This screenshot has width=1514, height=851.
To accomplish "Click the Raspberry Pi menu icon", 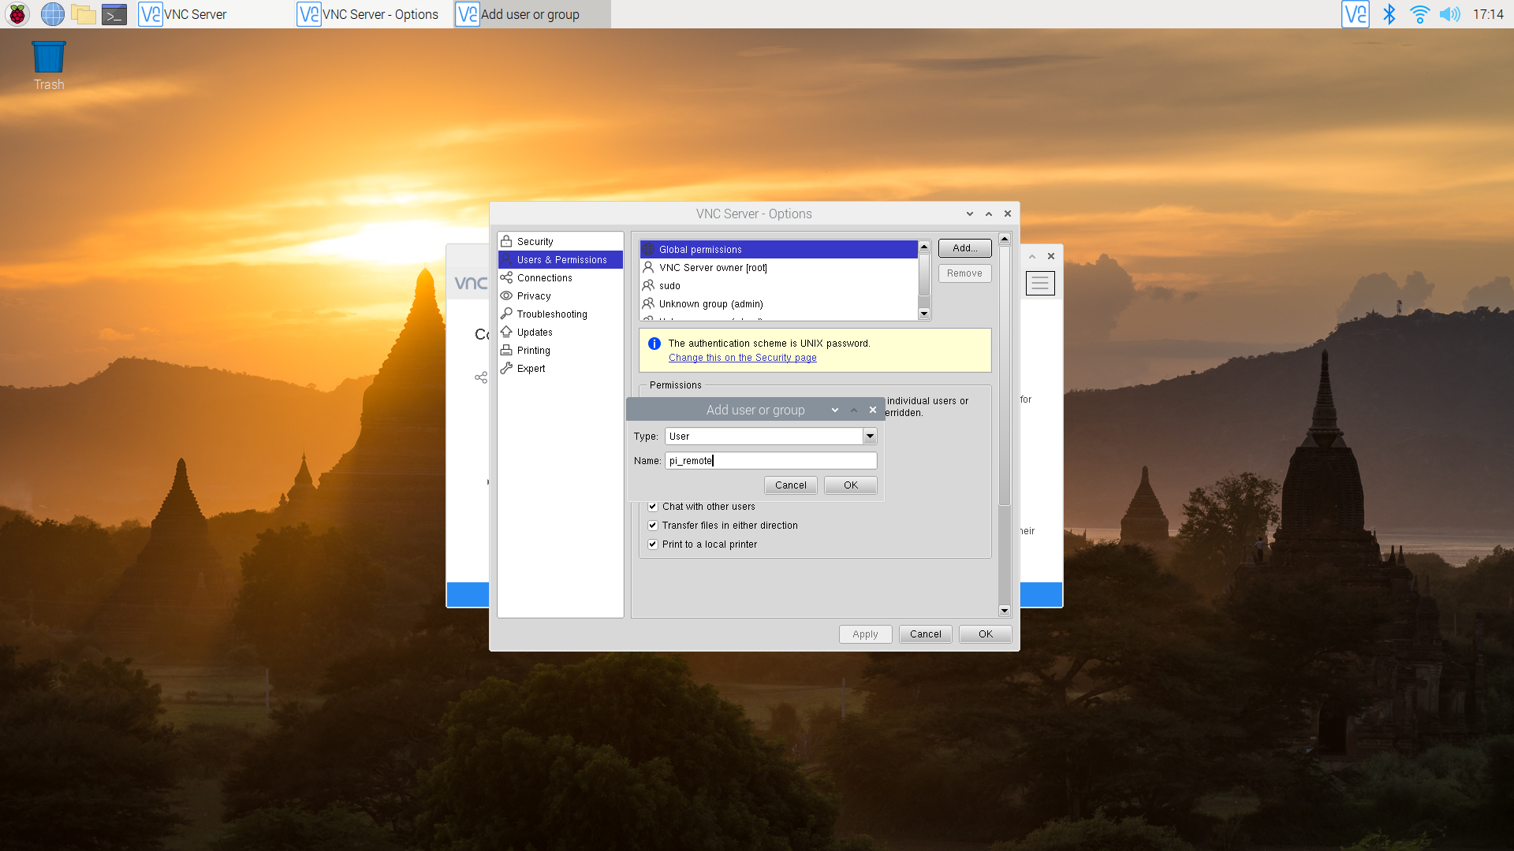I will click(17, 14).
